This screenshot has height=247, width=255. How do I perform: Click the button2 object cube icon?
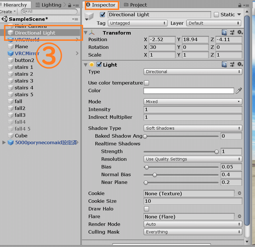[x=11, y=60]
